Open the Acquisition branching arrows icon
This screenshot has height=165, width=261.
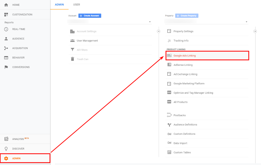coord(6,48)
